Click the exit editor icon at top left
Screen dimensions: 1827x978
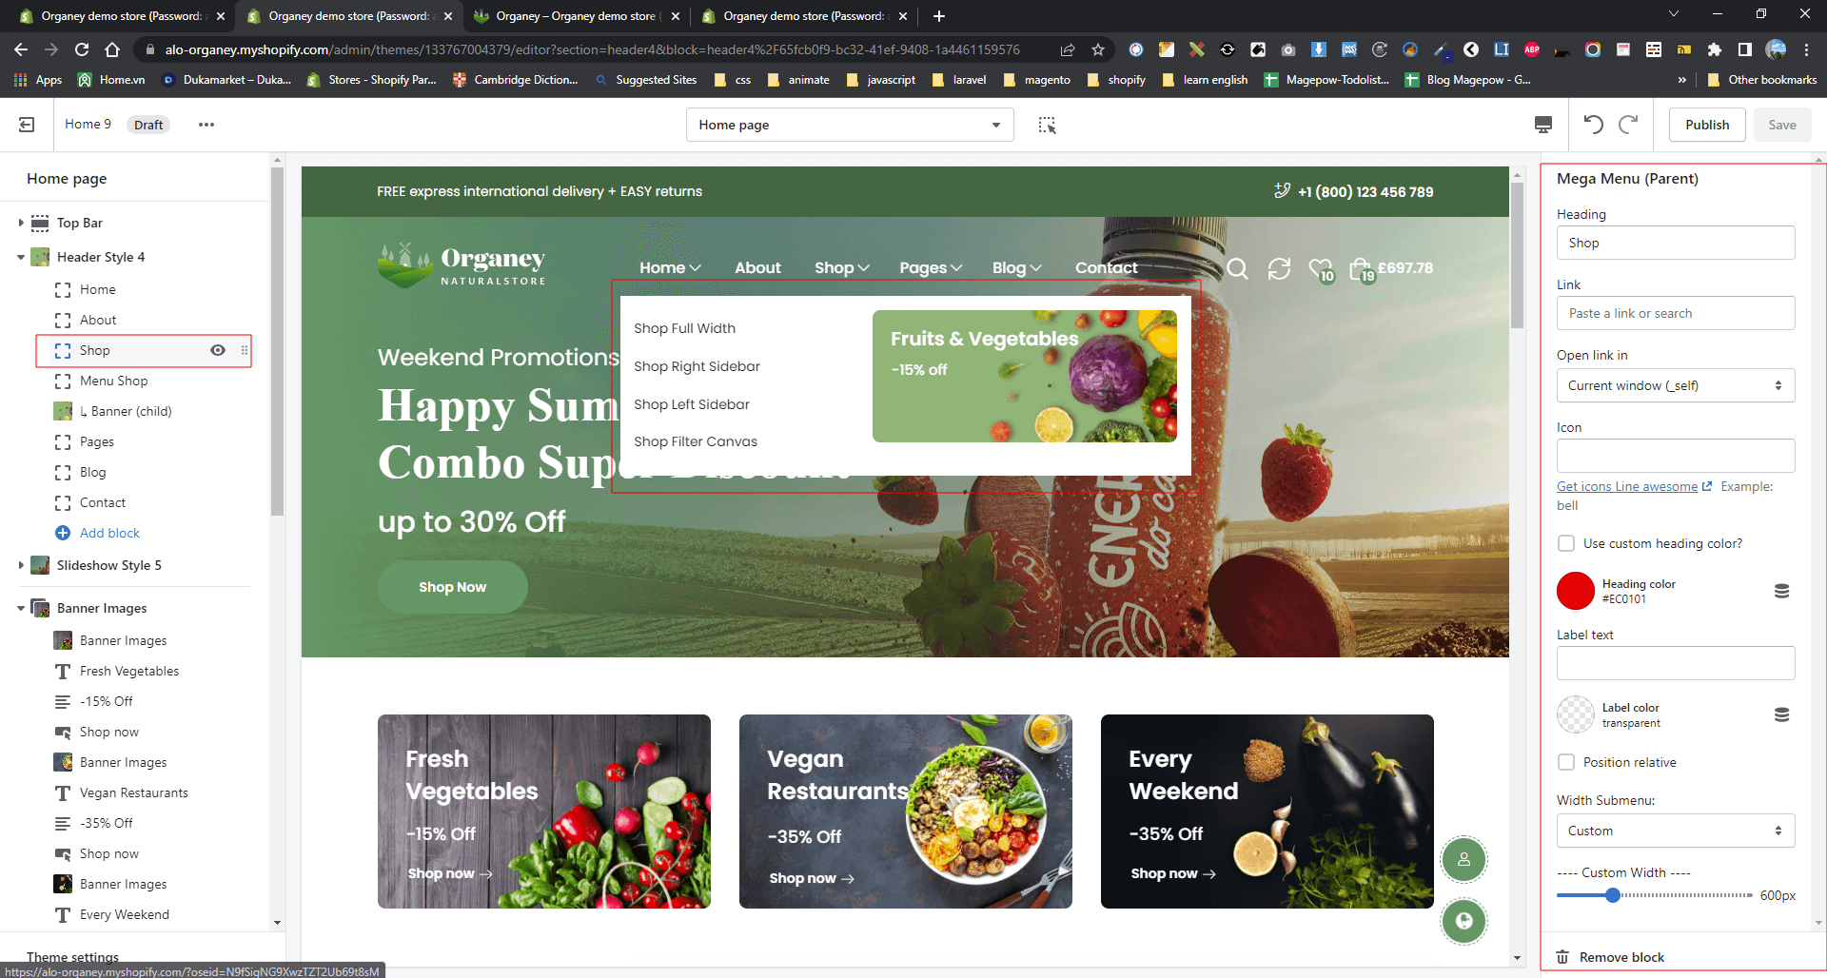[27, 125]
